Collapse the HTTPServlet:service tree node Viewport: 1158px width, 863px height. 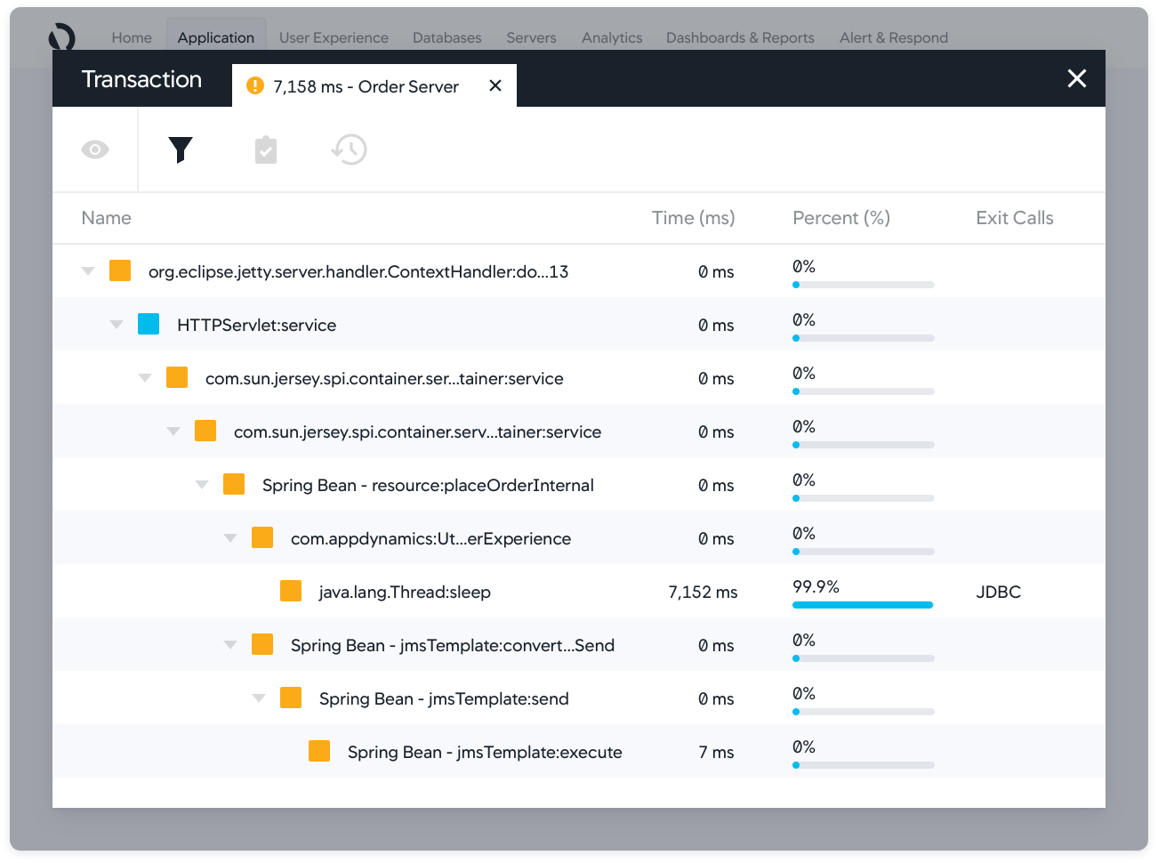[117, 325]
